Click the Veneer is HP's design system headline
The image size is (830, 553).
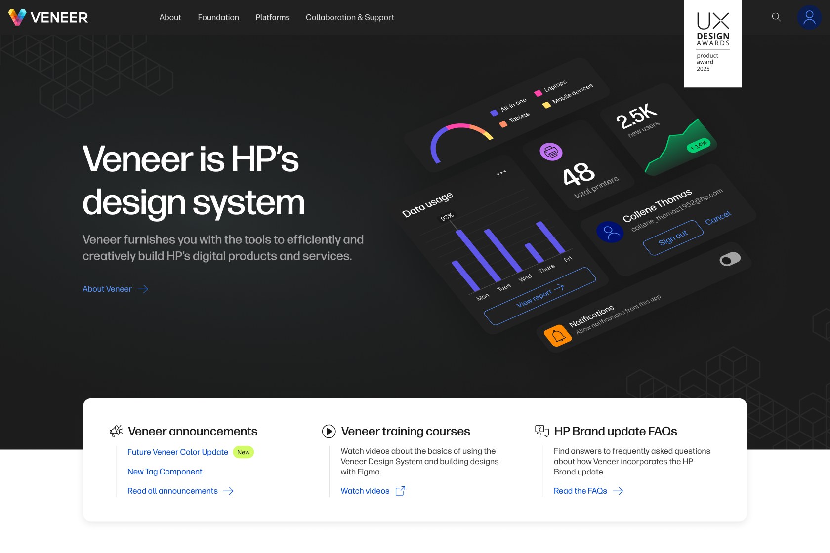coord(193,181)
